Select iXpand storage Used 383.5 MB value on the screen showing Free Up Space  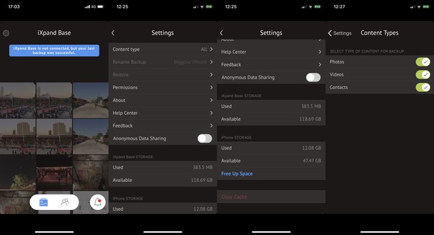point(311,106)
